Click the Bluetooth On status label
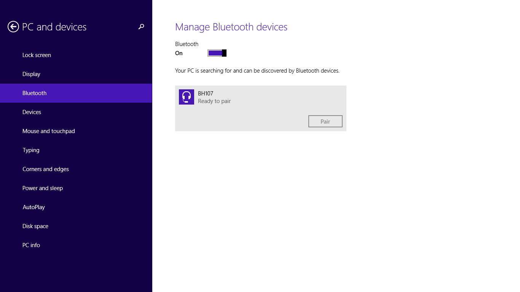Viewport: 520px width, 292px height. coord(179,53)
